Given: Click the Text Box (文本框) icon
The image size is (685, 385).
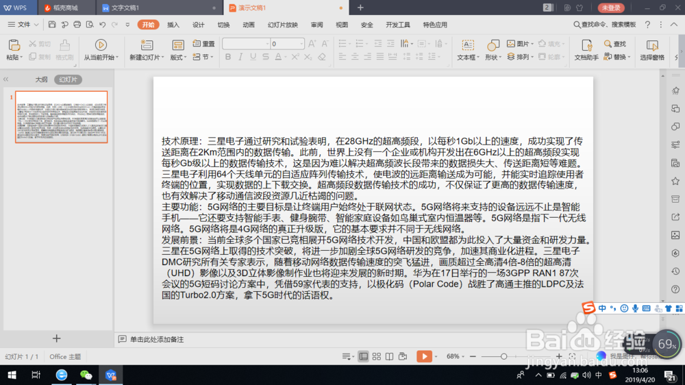Looking at the screenshot, I should 468,45.
